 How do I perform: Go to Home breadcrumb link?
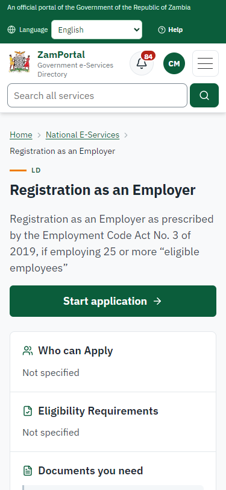pyautogui.click(x=21, y=135)
